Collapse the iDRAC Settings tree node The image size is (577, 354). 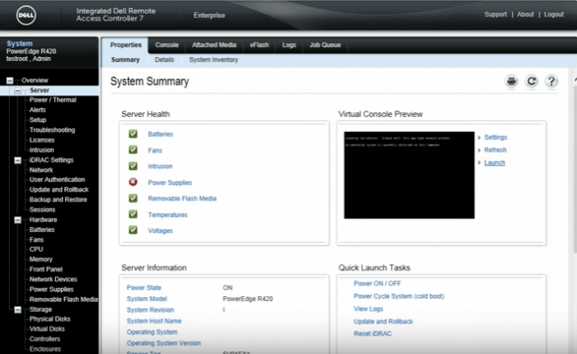[x=17, y=160]
